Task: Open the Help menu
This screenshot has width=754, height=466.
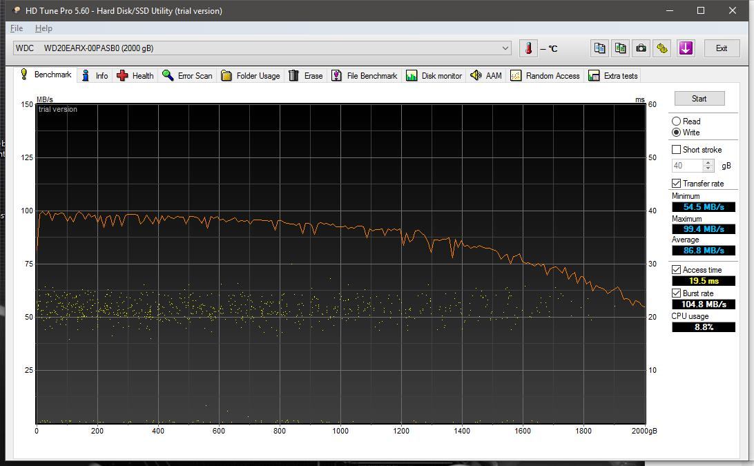Action: pyautogui.click(x=43, y=28)
